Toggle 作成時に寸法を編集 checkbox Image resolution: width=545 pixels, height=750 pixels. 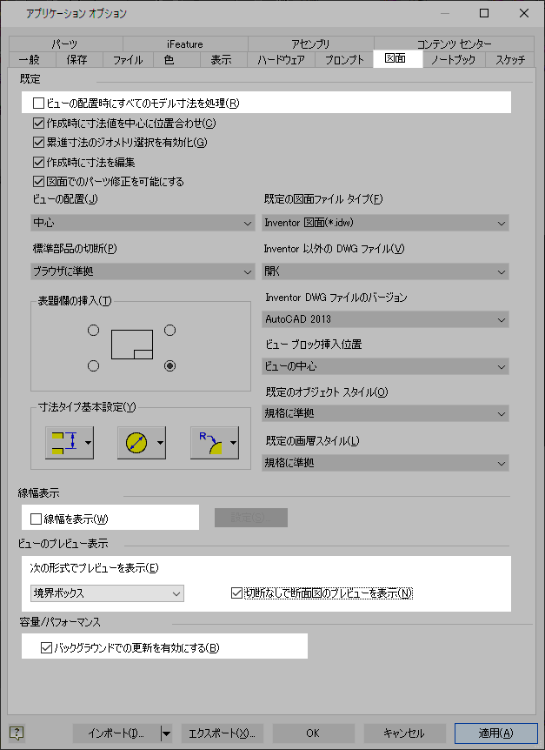(x=39, y=162)
